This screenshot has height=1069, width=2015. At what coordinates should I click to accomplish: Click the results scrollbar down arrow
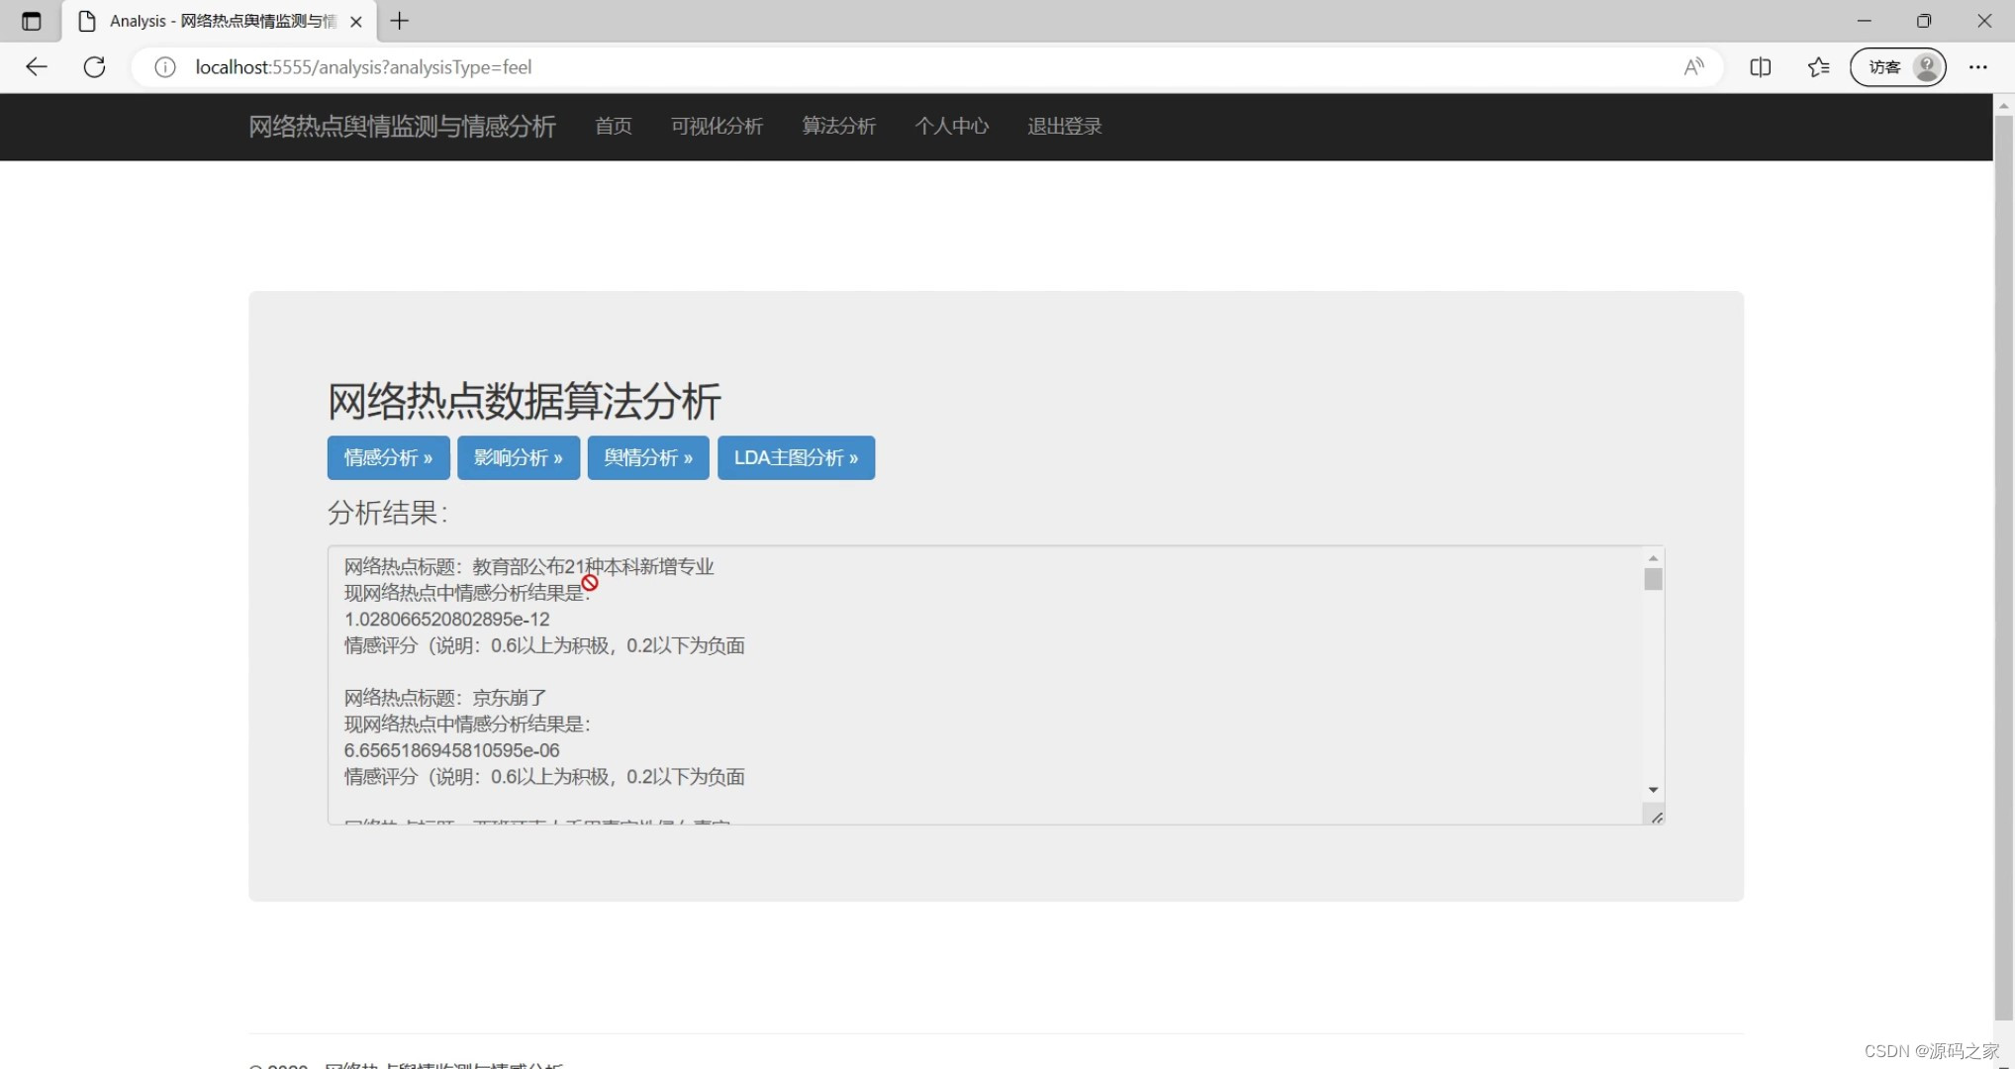click(x=1652, y=790)
